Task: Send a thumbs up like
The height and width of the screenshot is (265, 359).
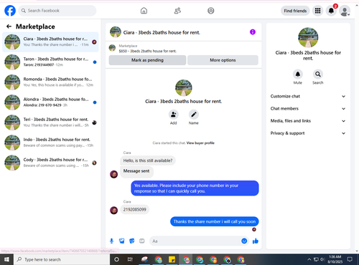Action: (x=256, y=241)
